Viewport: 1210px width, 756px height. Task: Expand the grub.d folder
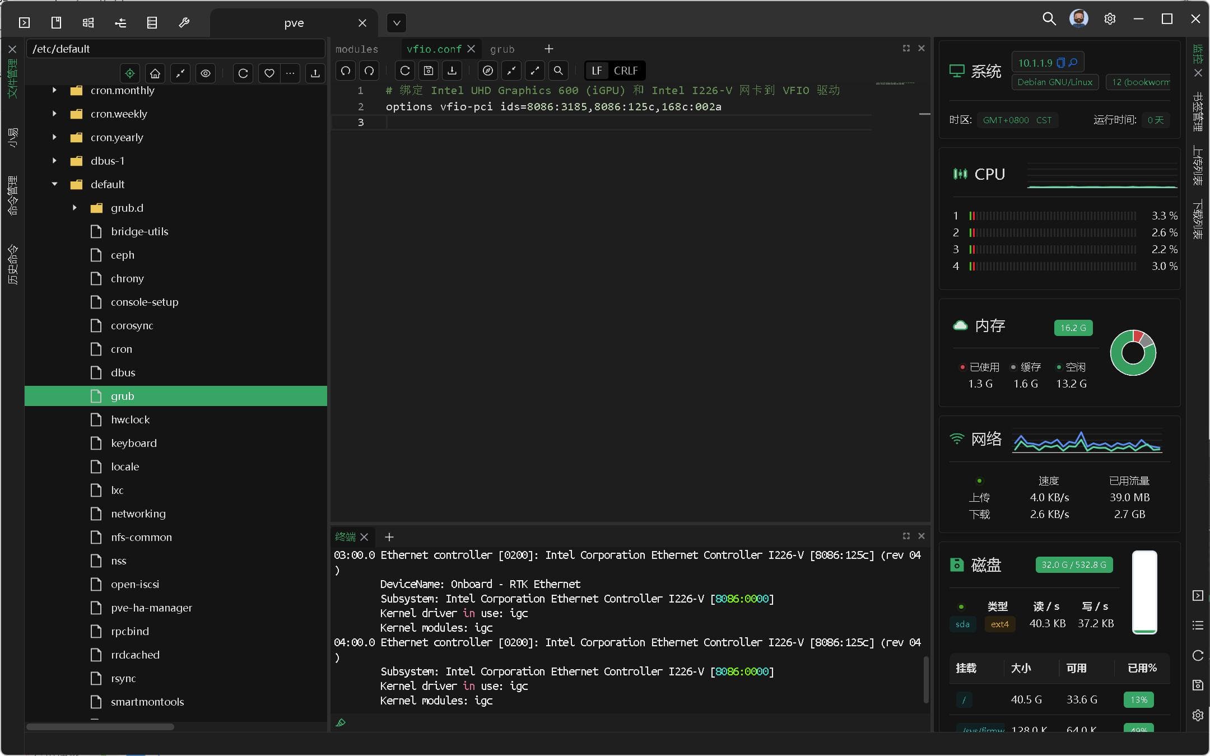click(75, 208)
